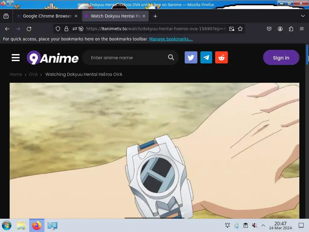Go to OVA breadcrumb
Viewport: 309px width, 232px height.
[33, 74]
